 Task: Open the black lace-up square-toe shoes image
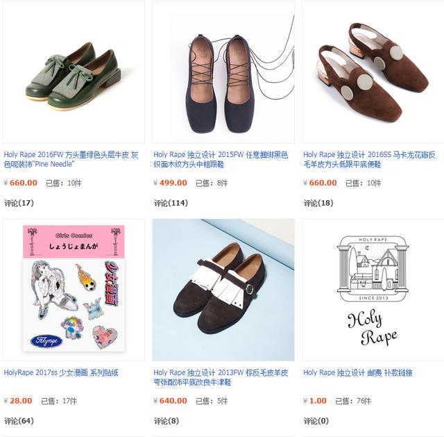[223, 72]
